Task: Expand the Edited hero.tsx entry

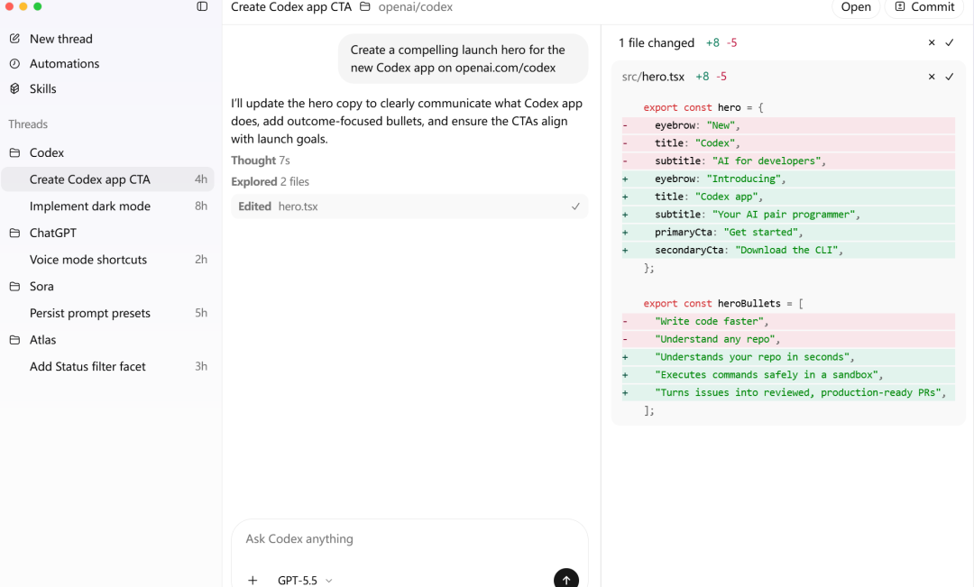Action: [409, 206]
